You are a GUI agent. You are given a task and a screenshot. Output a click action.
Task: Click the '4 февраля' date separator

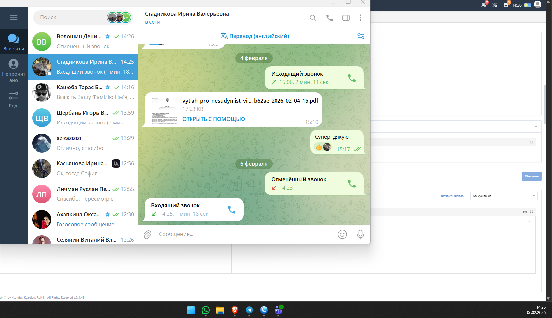click(x=254, y=58)
